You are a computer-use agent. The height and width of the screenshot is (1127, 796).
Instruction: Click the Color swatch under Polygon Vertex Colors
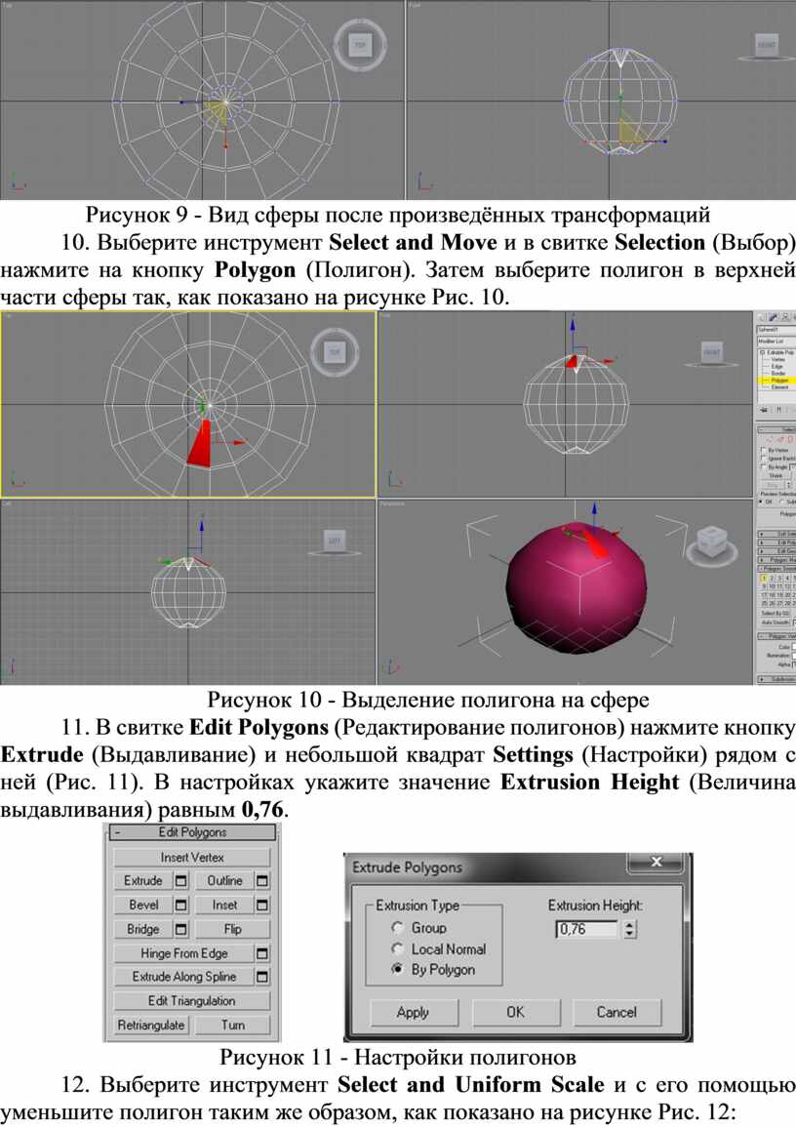click(793, 648)
